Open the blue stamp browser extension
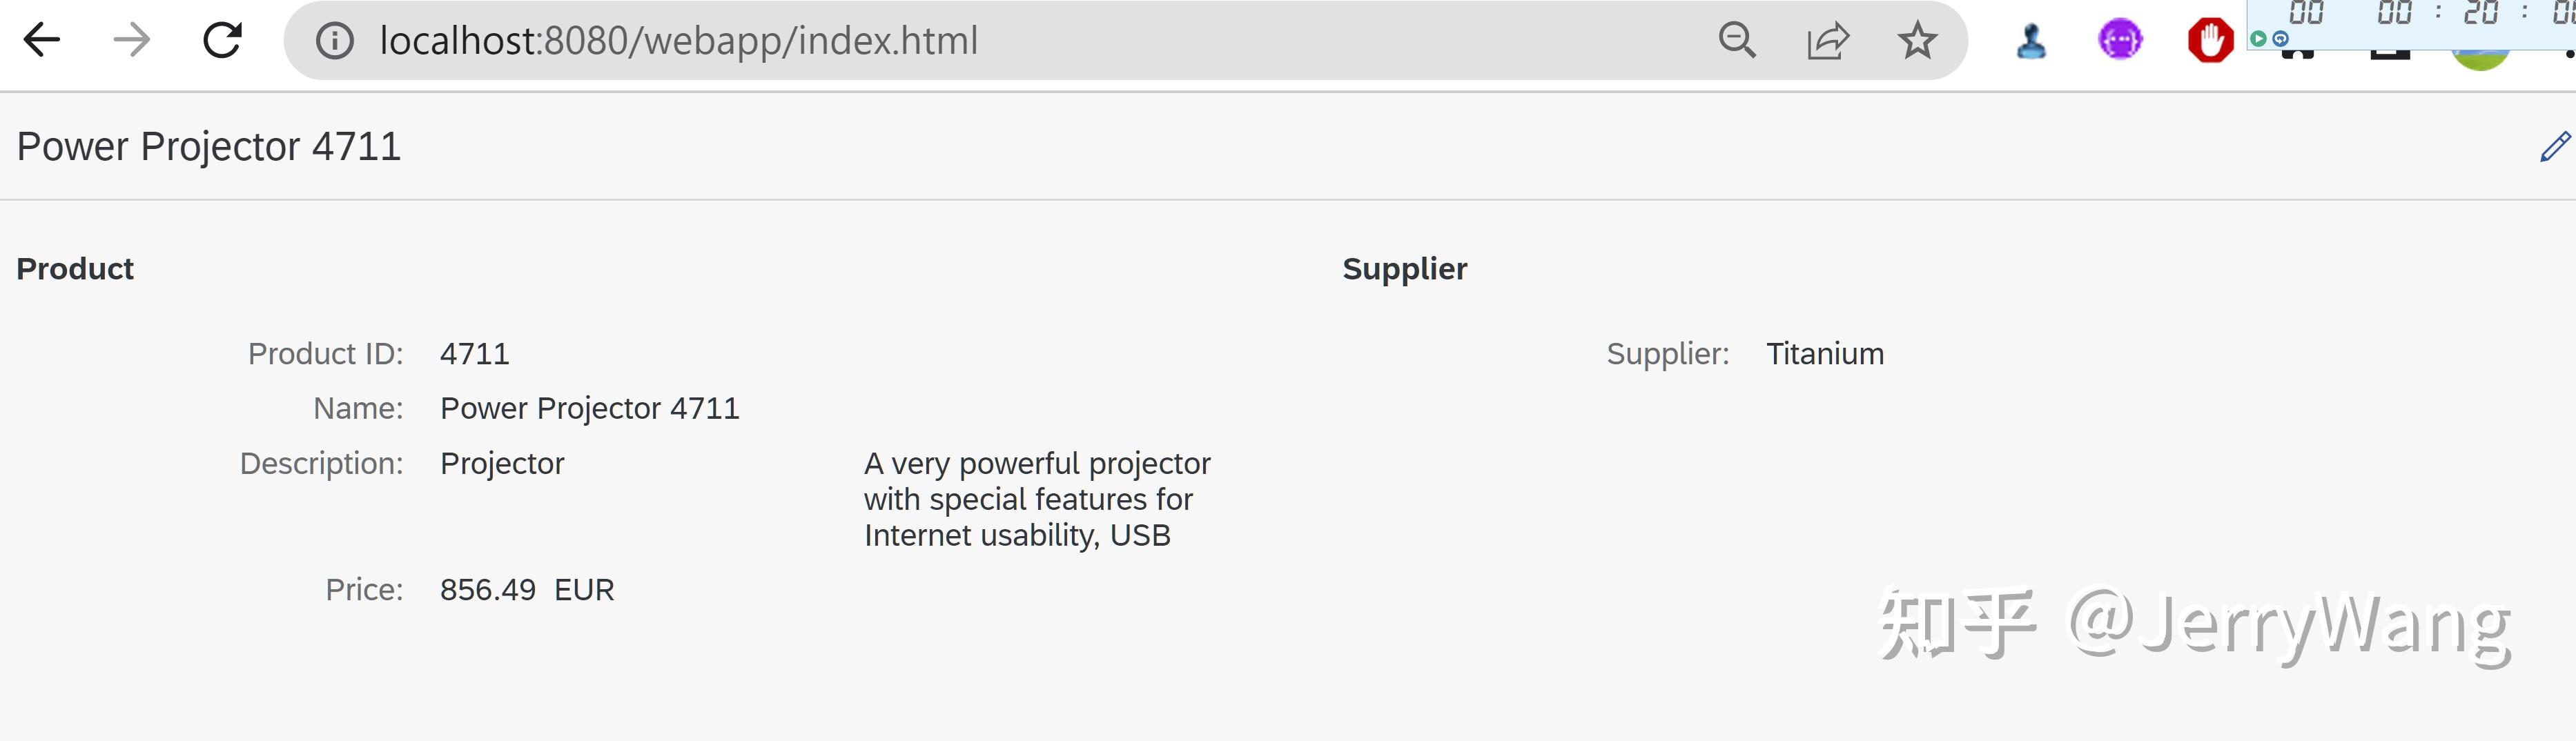Screen dimensions: 2576x741 (x=2031, y=40)
